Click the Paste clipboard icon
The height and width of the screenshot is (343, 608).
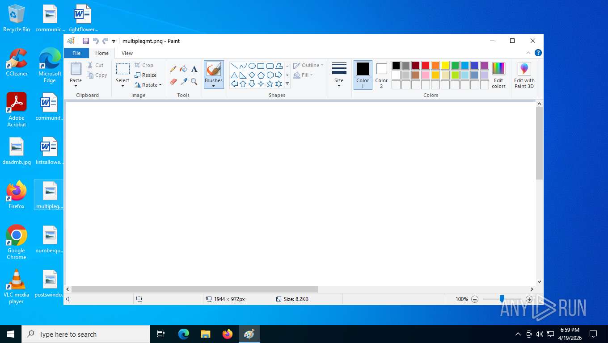[x=76, y=69]
